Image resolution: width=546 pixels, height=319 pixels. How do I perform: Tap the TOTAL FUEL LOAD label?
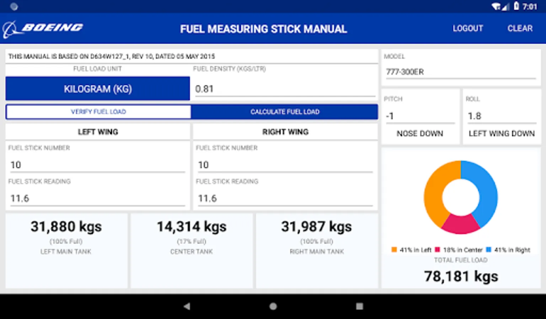(x=461, y=260)
